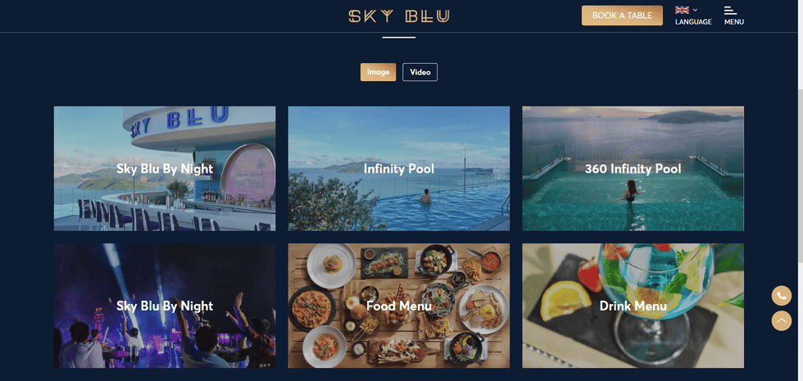This screenshot has width=803, height=381.
Task: Click the BOOK A TABLE button
Action: 622,16
